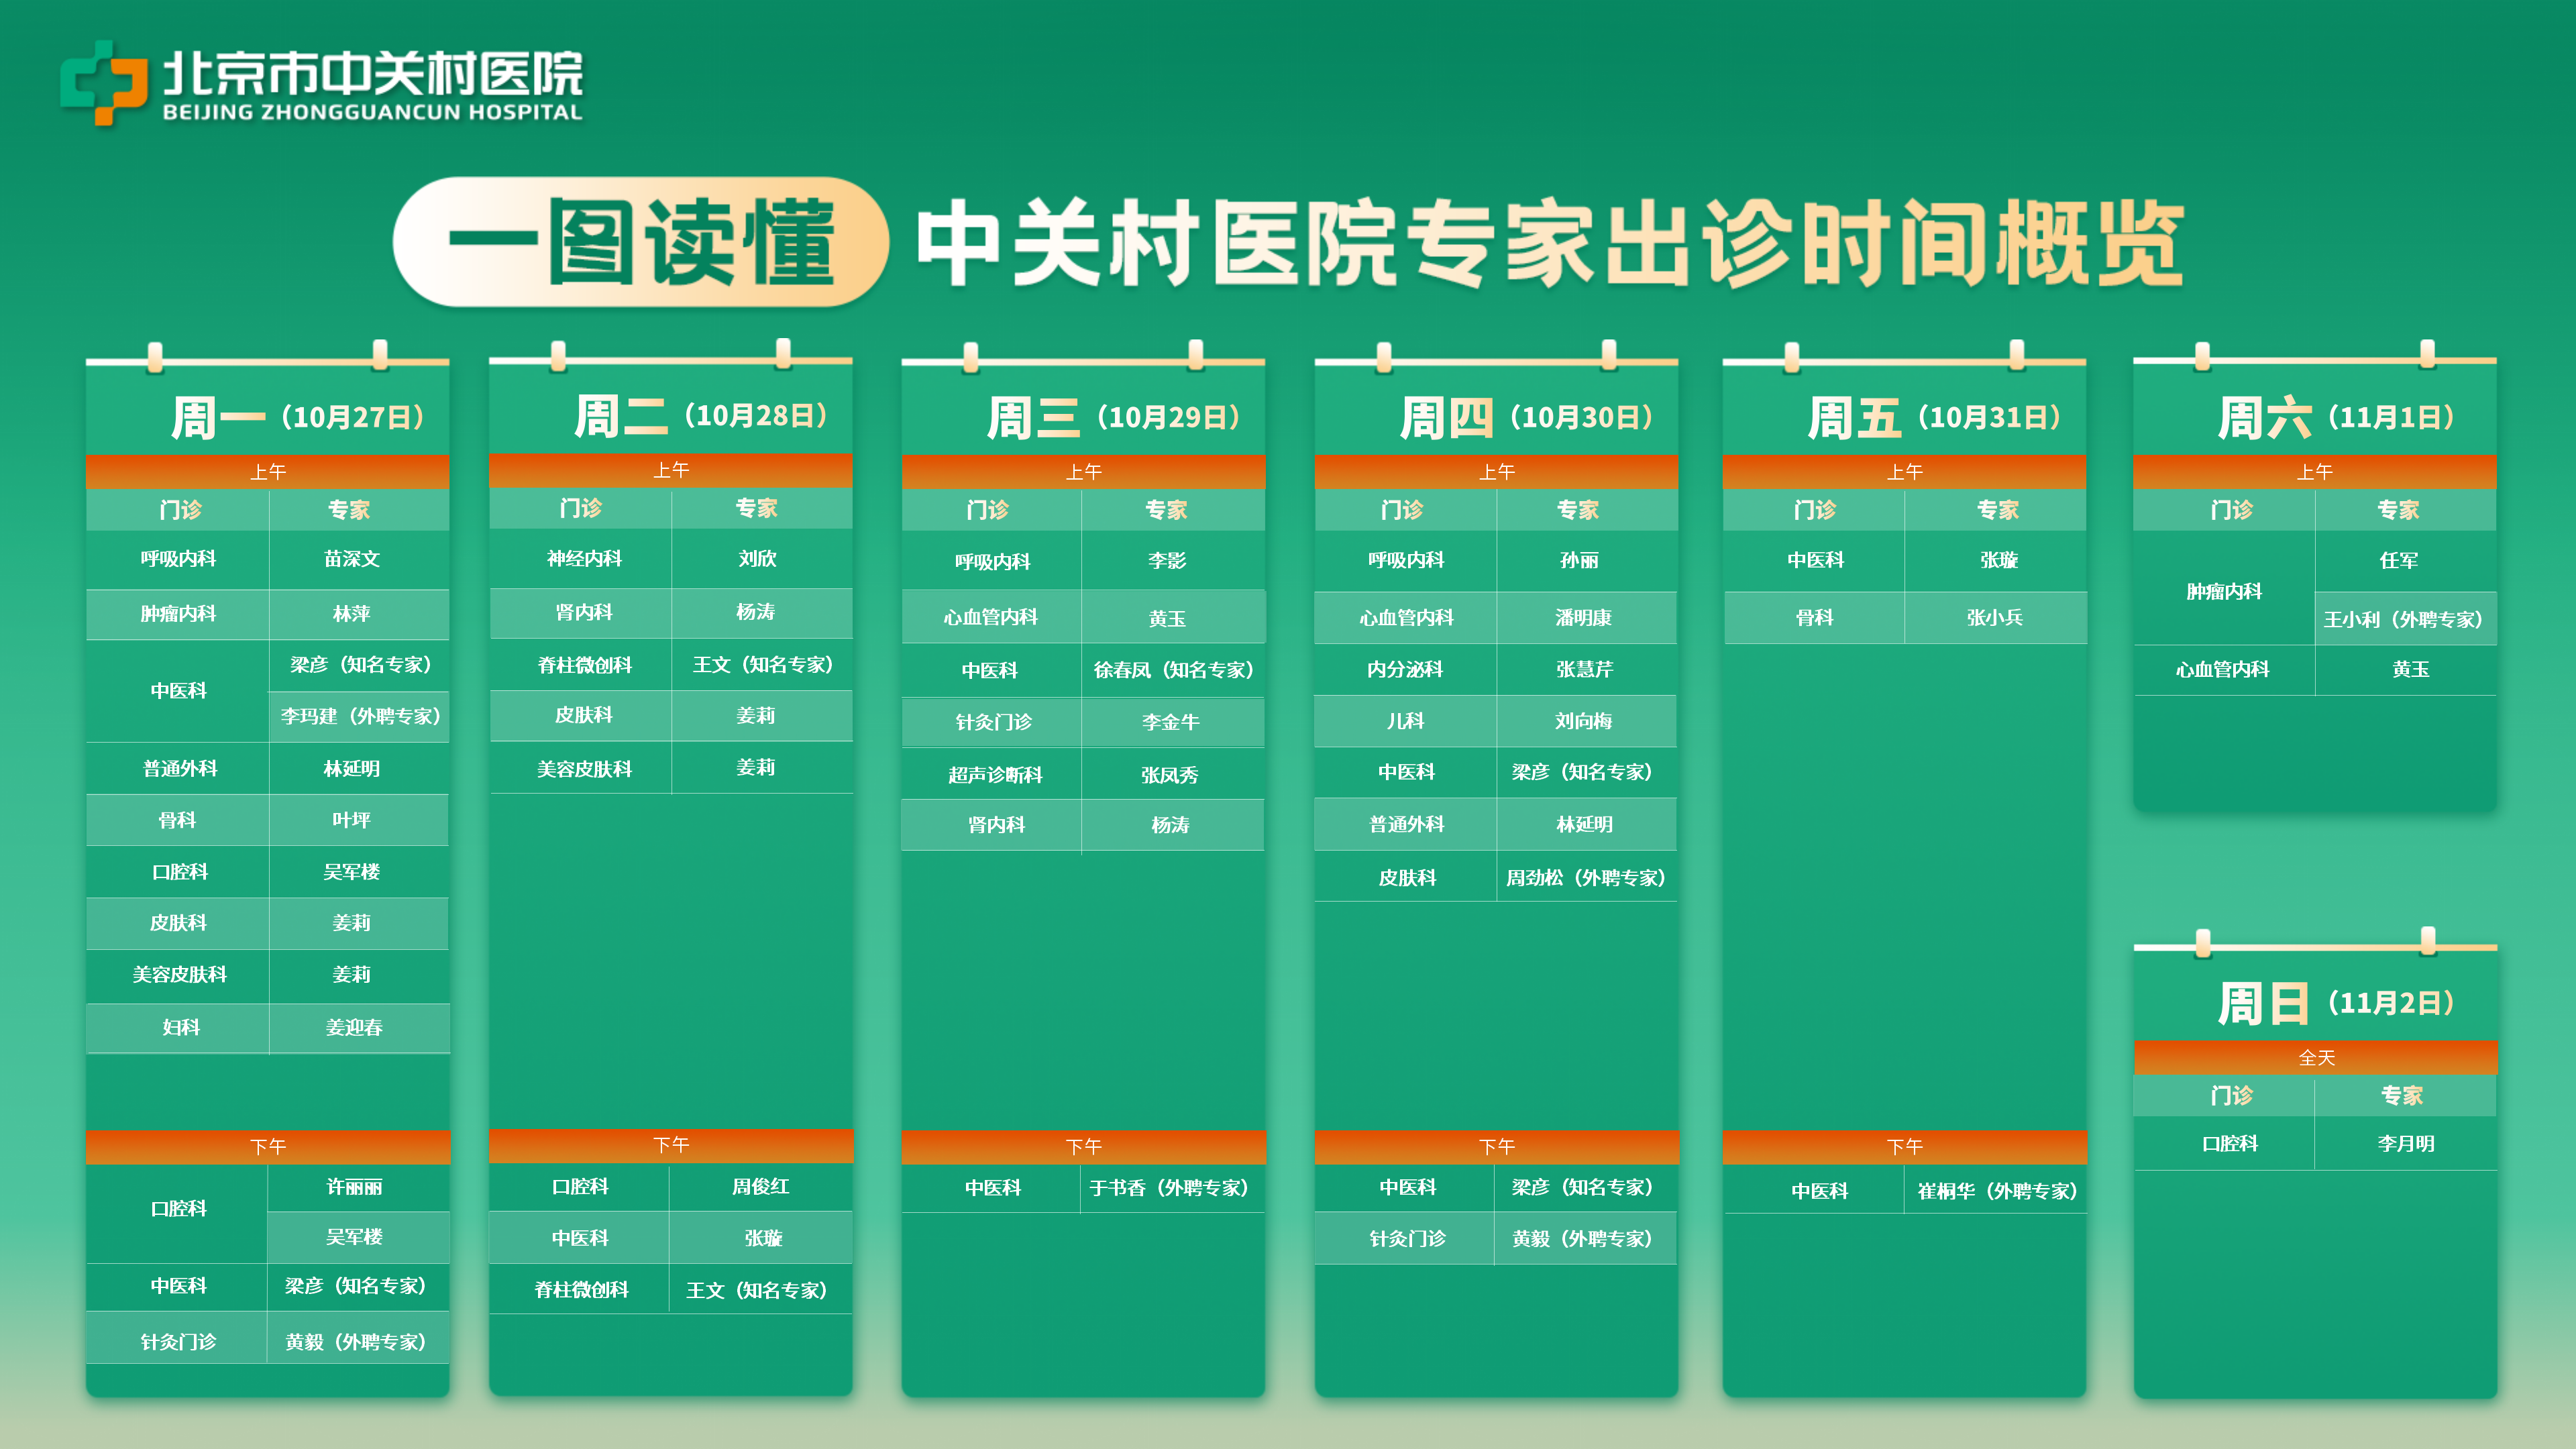Click 梁彦 (知名专家) under Thursday morning
The height and width of the screenshot is (1449, 2576).
1581,772
